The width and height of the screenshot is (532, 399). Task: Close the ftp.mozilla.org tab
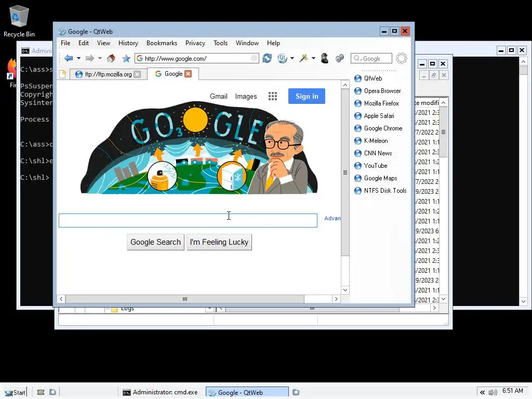(137, 74)
